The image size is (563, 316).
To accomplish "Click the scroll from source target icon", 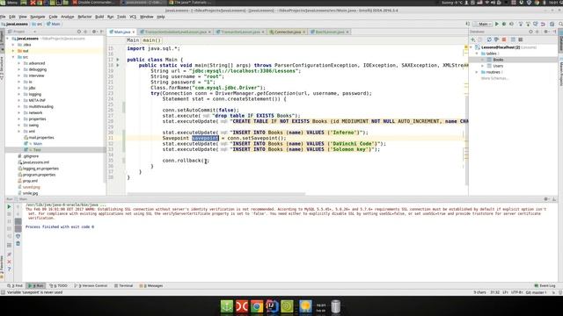I will coord(79,32).
